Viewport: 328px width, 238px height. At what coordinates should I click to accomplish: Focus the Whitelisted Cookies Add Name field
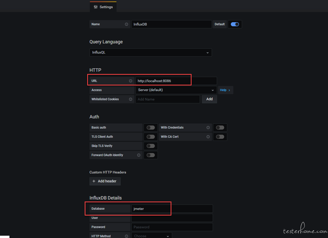click(x=168, y=99)
